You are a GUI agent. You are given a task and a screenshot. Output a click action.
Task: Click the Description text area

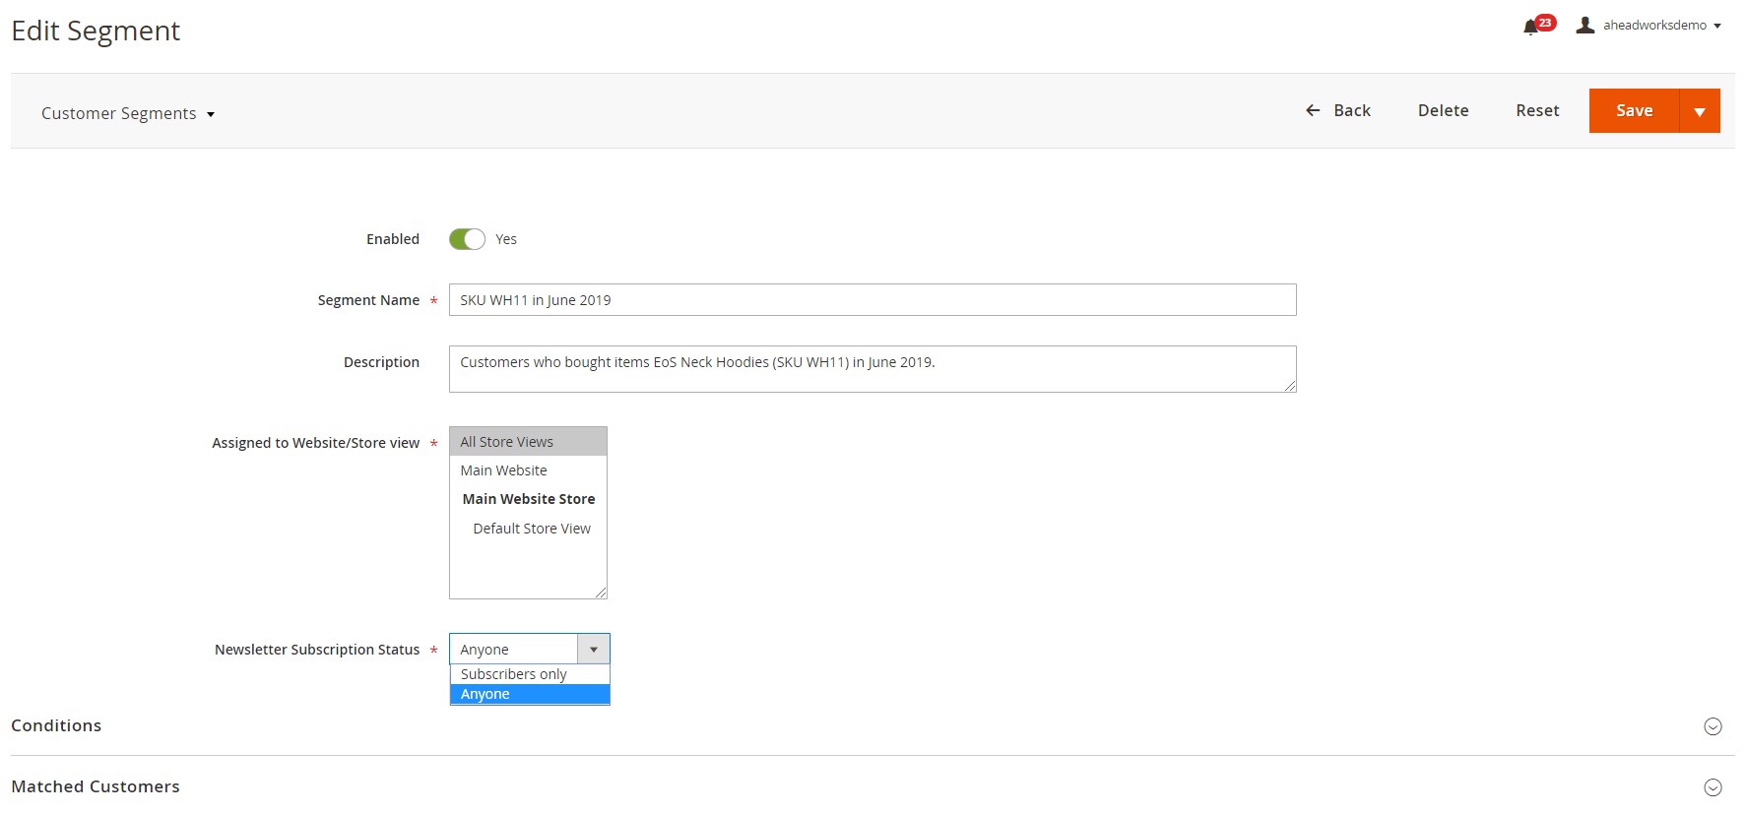[x=872, y=369]
